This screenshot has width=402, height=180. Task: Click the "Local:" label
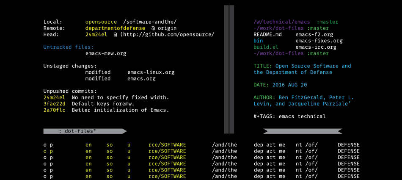click(53, 22)
